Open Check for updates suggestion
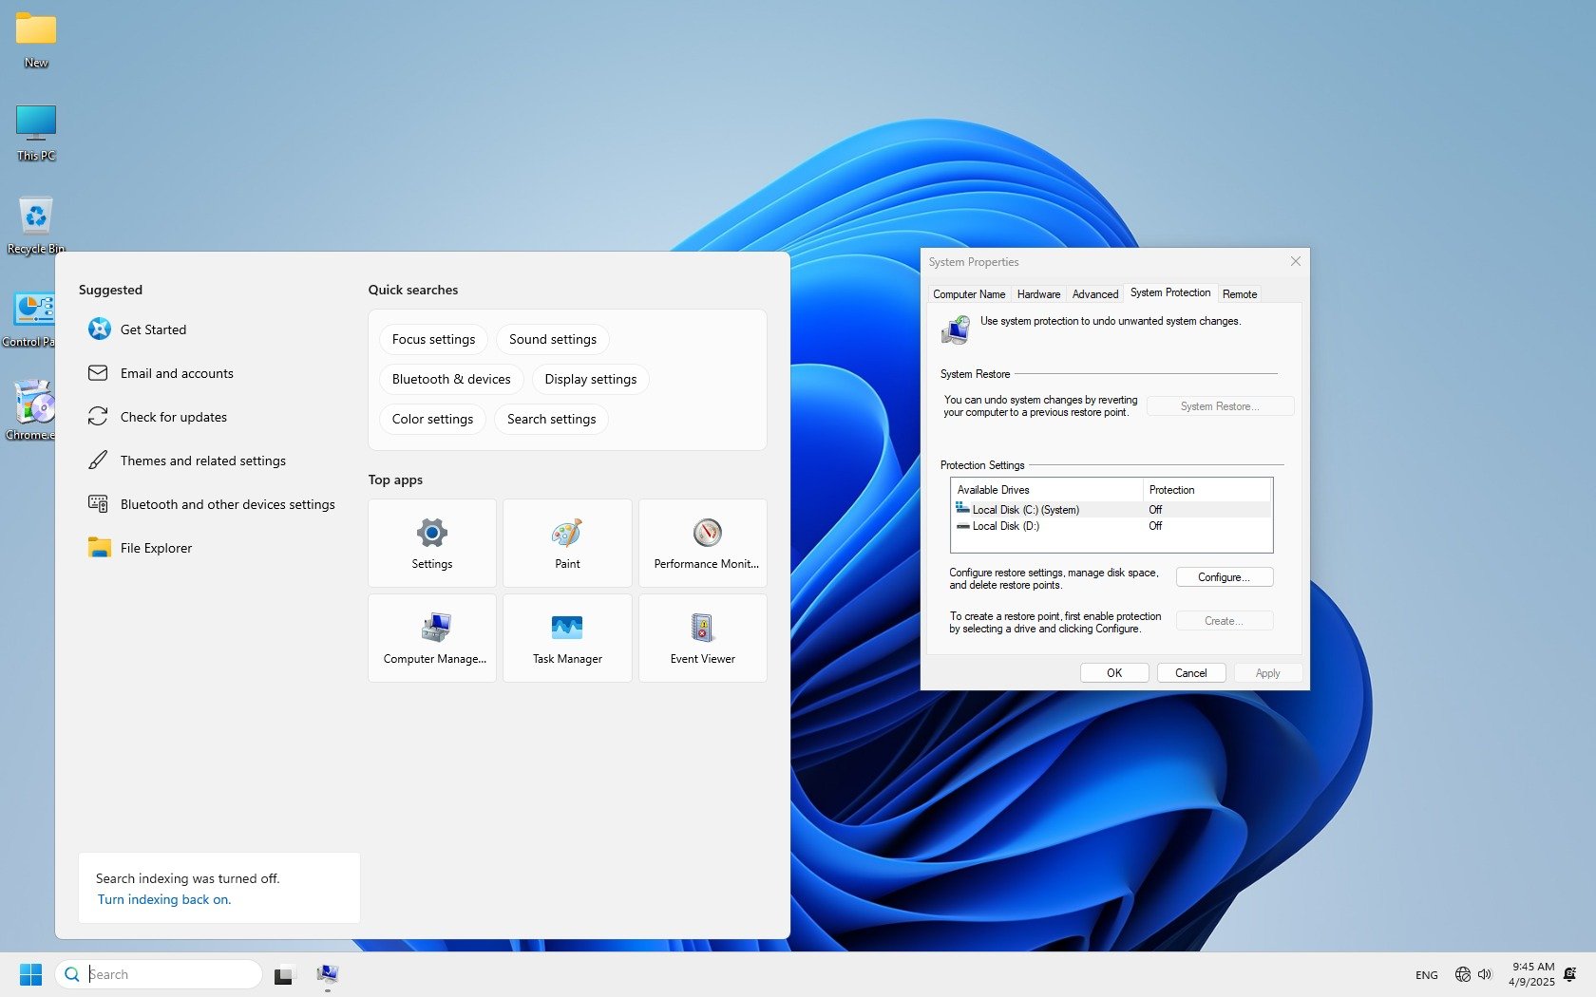 point(173,417)
